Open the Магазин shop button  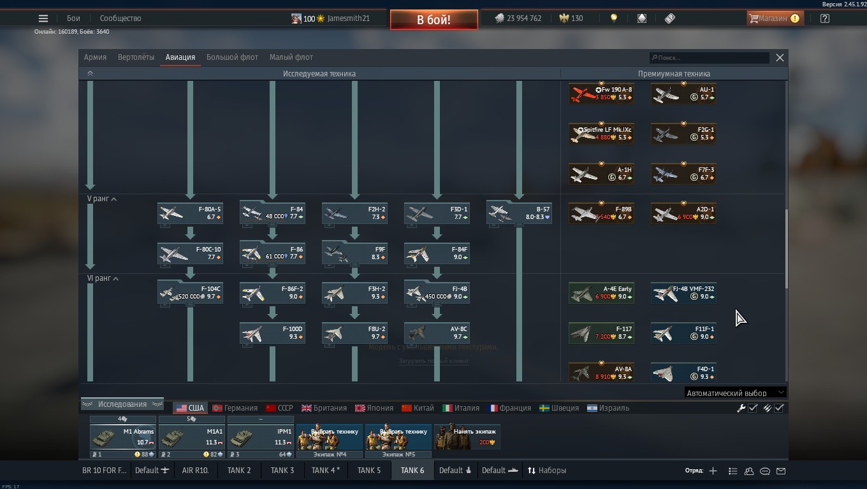(775, 18)
